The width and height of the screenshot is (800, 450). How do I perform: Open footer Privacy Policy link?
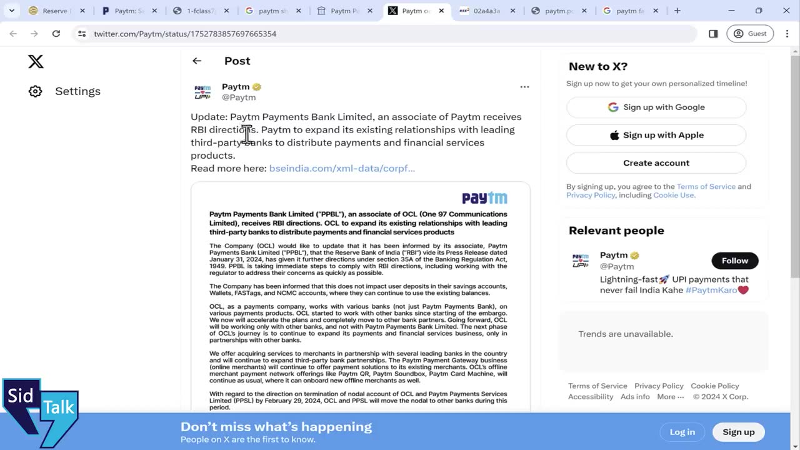point(659,386)
